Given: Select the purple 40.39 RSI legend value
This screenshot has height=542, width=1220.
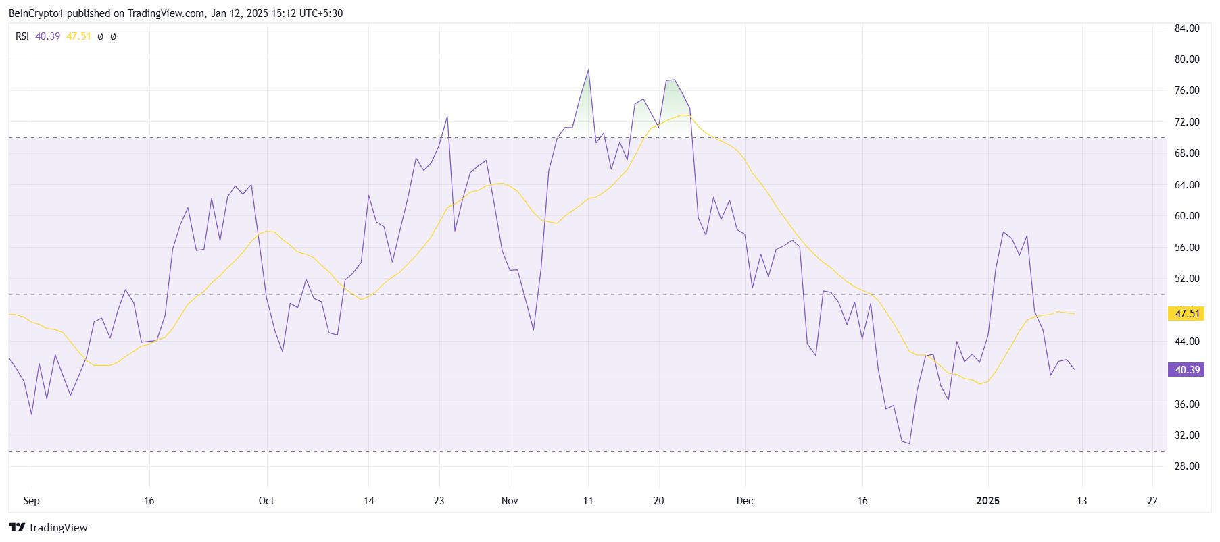Looking at the screenshot, I should click(x=48, y=36).
